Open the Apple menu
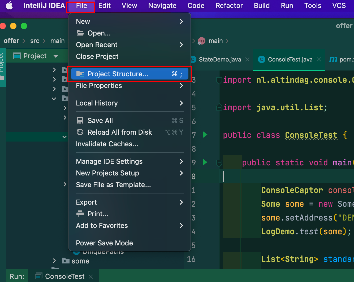The width and height of the screenshot is (354, 282). (x=10, y=5)
